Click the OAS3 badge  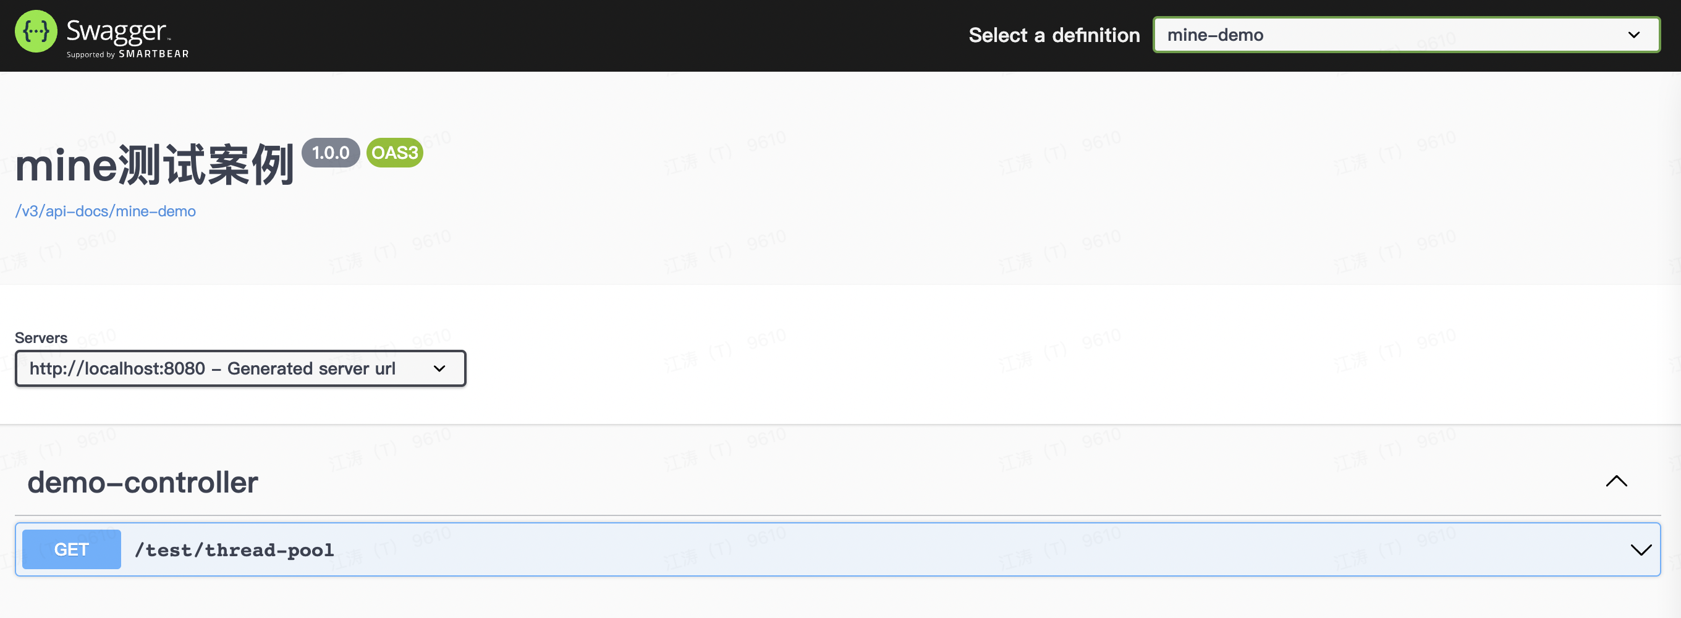pyautogui.click(x=394, y=153)
